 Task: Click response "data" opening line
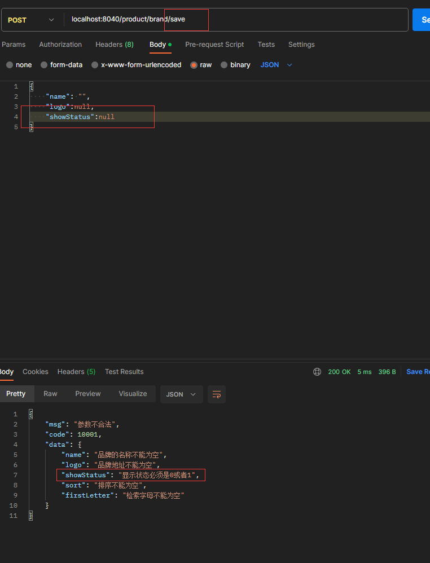(64, 445)
